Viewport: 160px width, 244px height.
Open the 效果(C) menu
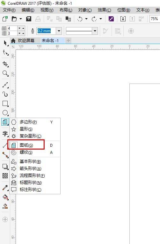click(x=104, y=10)
